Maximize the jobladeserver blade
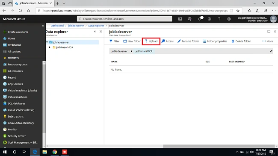 [x=269, y=32]
